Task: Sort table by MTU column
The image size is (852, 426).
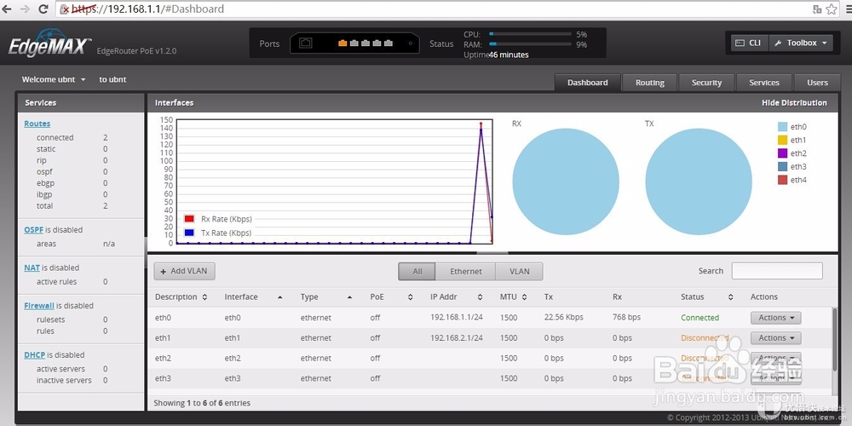Action: coord(514,296)
